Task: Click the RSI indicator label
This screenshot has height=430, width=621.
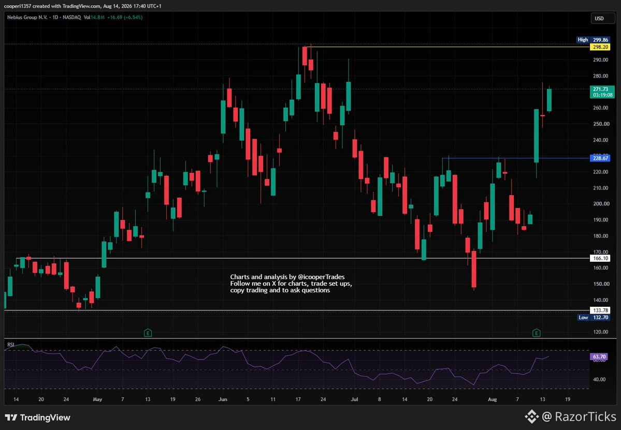Action: (11, 345)
